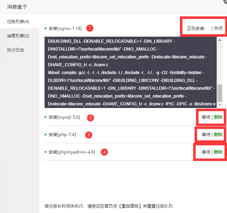This screenshot has height=213, width=227.
Task: Click 等待 status for mysql-5.6
Action: 206,117
